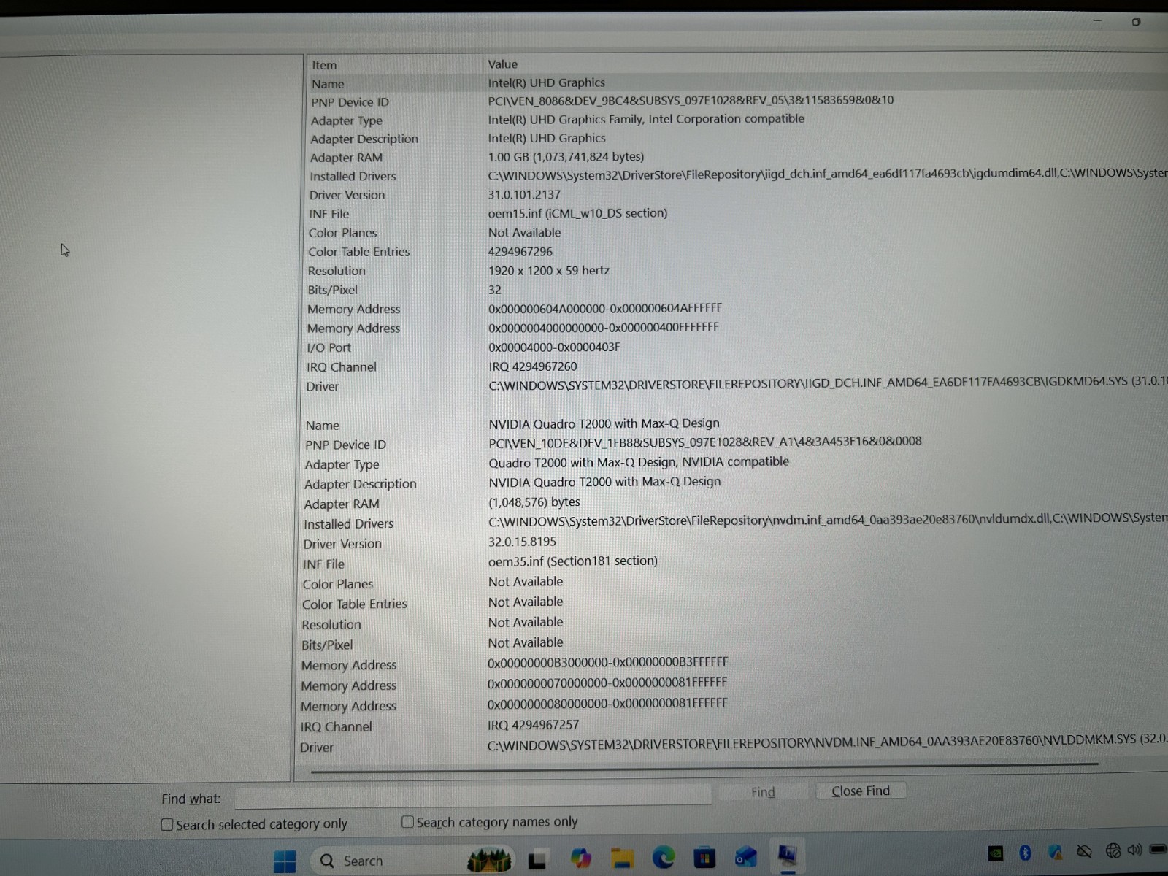Screen dimensions: 1168x876
Task: Select Intel memory address 0x000000604A000000 value
Action: (x=604, y=308)
